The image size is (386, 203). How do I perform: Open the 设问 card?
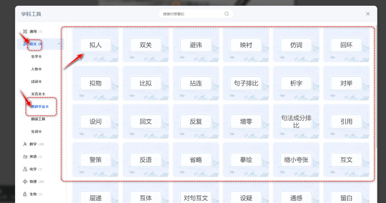click(95, 121)
